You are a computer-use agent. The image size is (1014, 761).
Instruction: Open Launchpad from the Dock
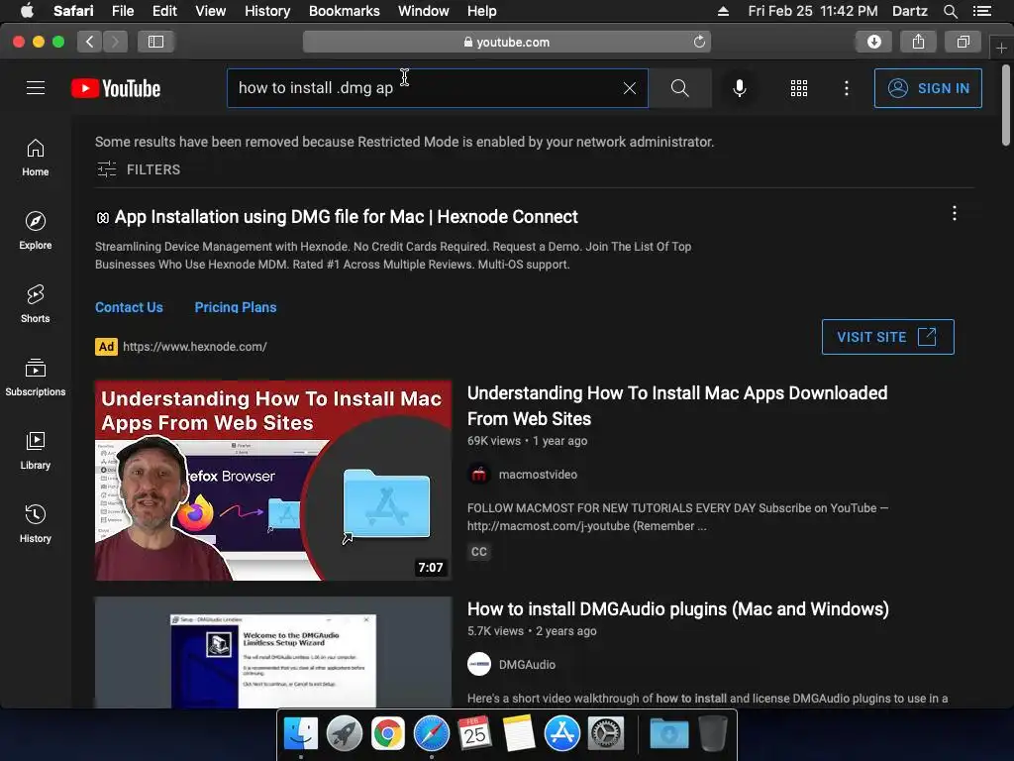click(x=344, y=733)
